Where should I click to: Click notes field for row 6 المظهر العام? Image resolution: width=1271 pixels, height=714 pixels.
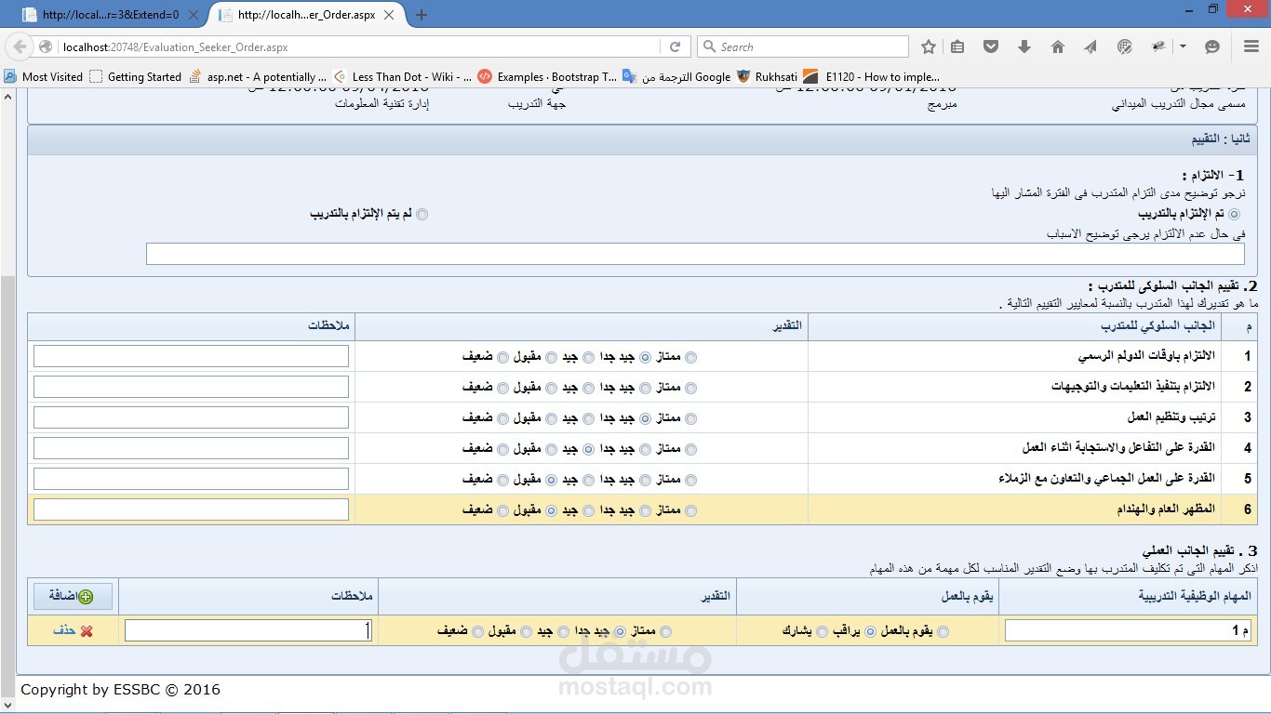click(191, 509)
